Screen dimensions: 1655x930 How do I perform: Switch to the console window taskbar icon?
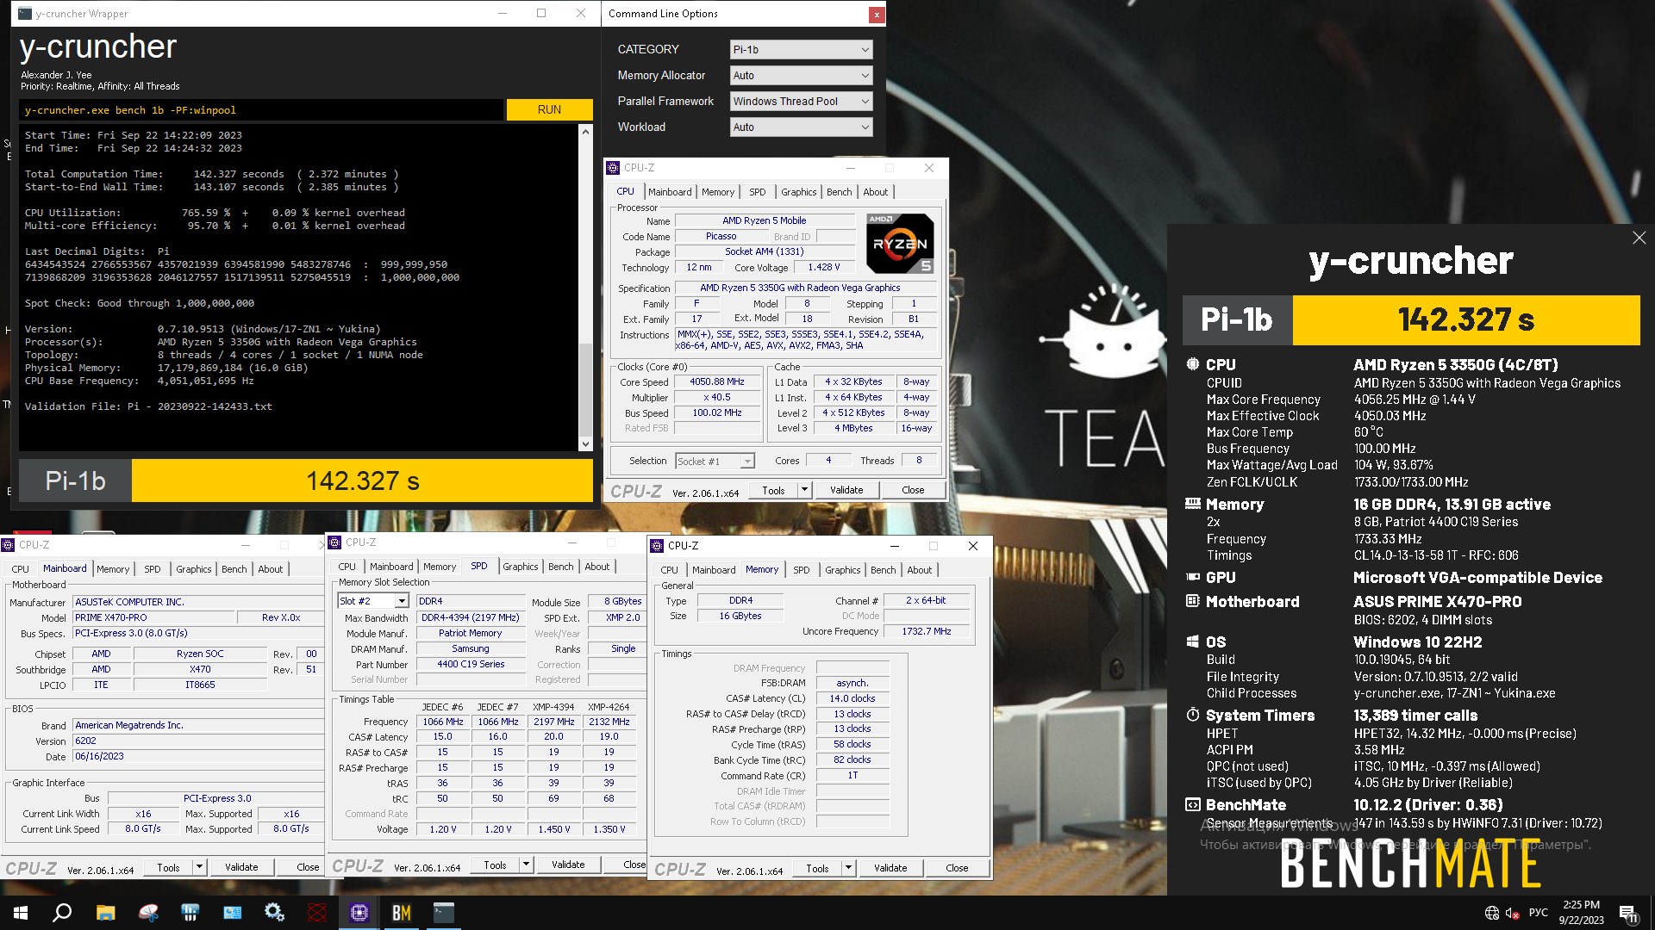[444, 913]
